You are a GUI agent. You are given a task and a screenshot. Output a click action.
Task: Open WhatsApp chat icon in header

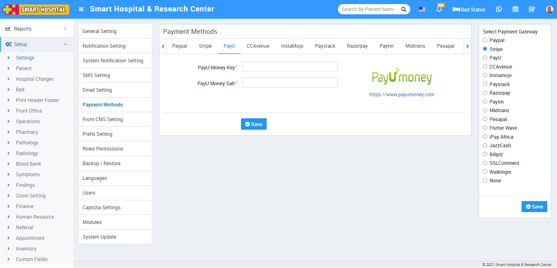point(499,9)
